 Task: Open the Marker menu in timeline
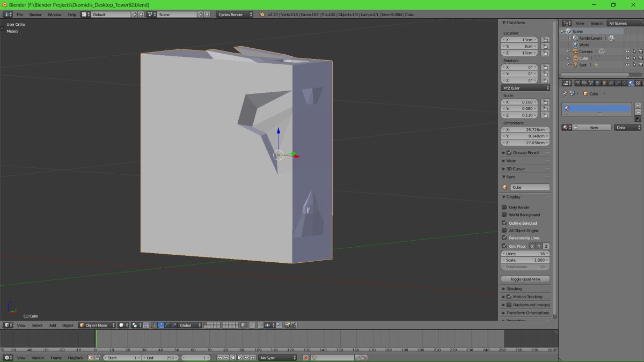click(38, 358)
